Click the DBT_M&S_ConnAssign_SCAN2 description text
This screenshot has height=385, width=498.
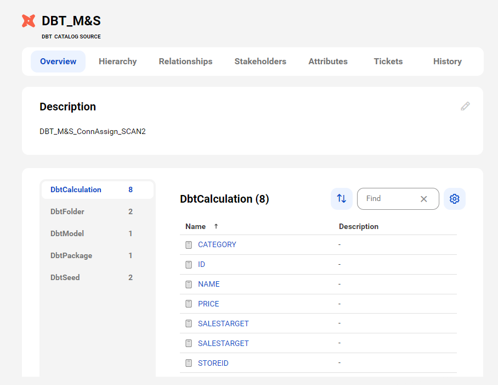(93, 132)
